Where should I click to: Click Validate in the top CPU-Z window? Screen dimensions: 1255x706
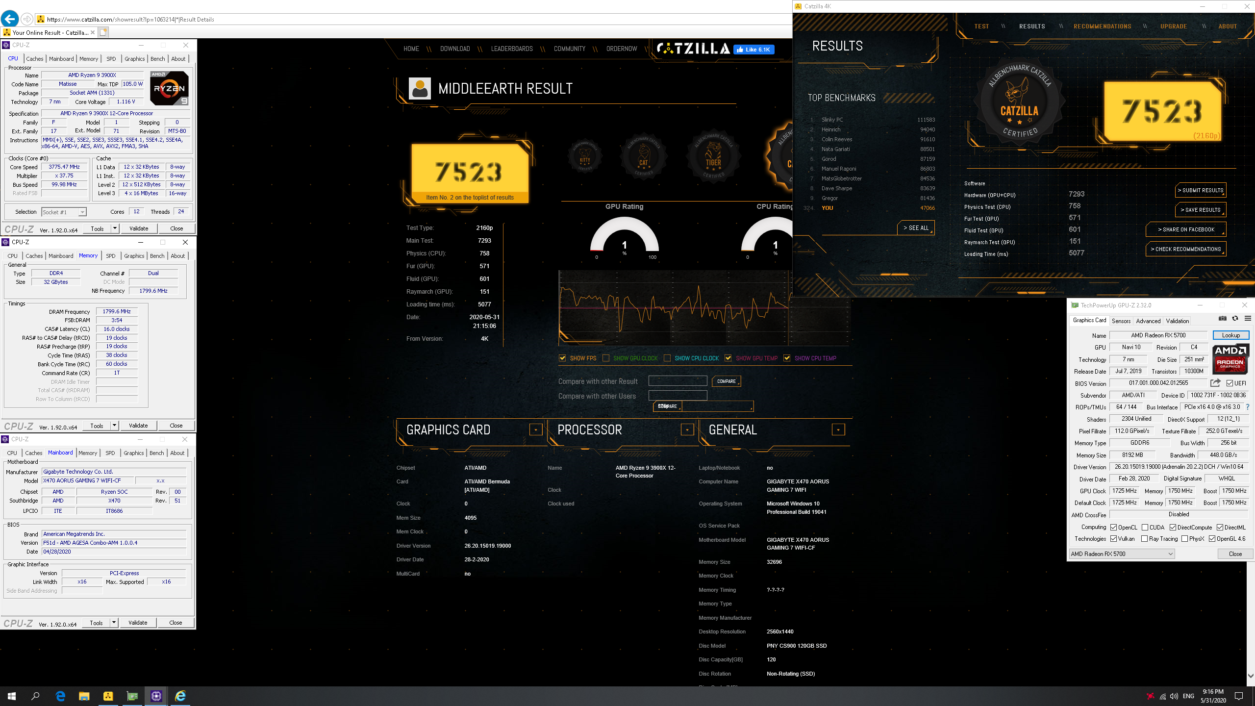[139, 228]
